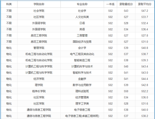Click average score 538.7
The height and width of the screenshot is (119, 155).
[x=145, y=54]
